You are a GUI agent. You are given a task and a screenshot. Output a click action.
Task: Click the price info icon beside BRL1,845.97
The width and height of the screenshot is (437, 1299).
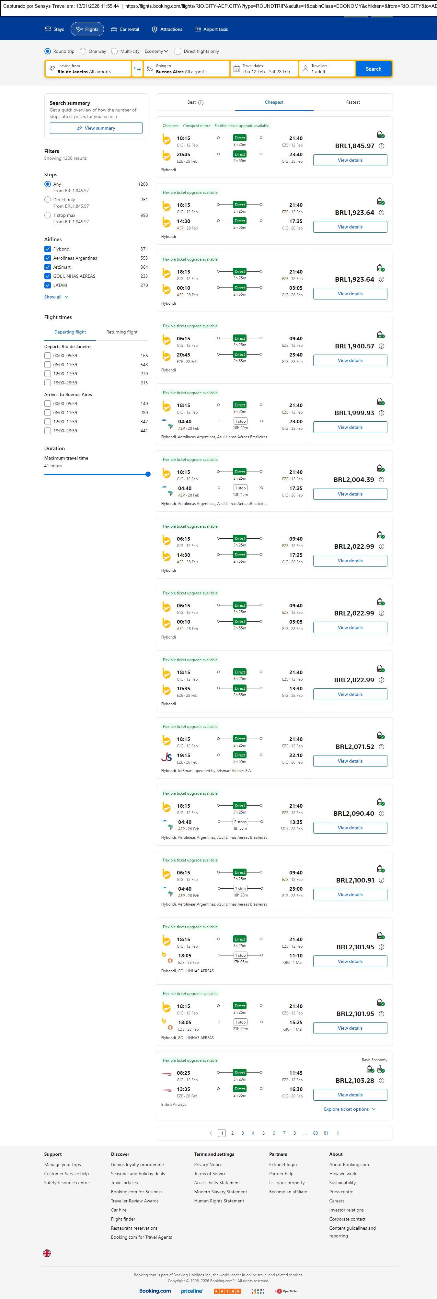(381, 146)
